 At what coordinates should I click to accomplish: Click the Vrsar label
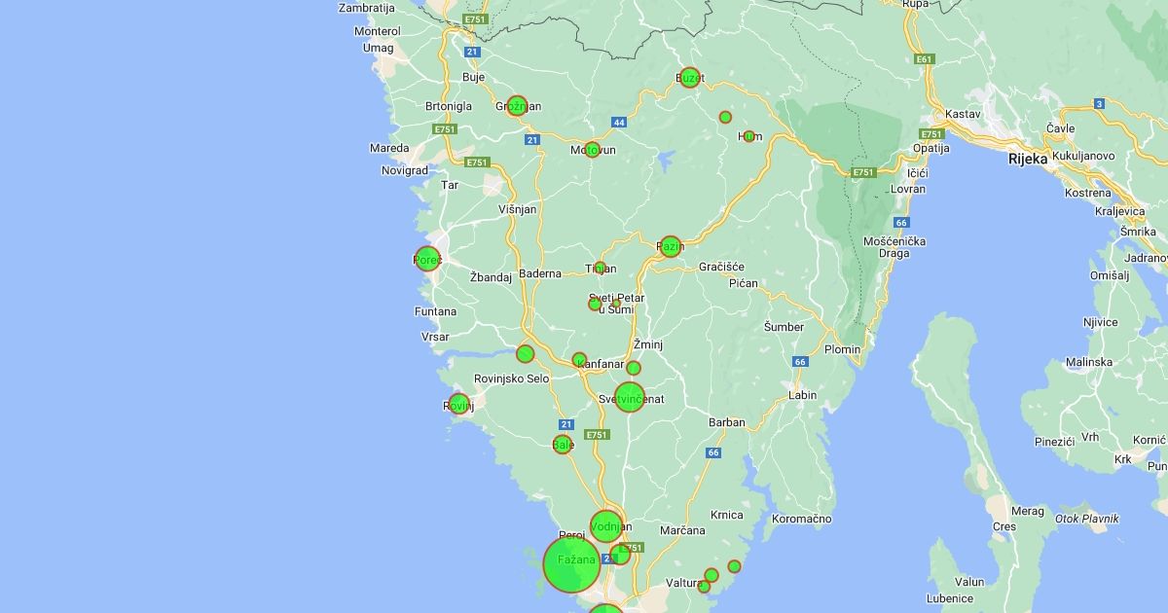[x=435, y=337]
